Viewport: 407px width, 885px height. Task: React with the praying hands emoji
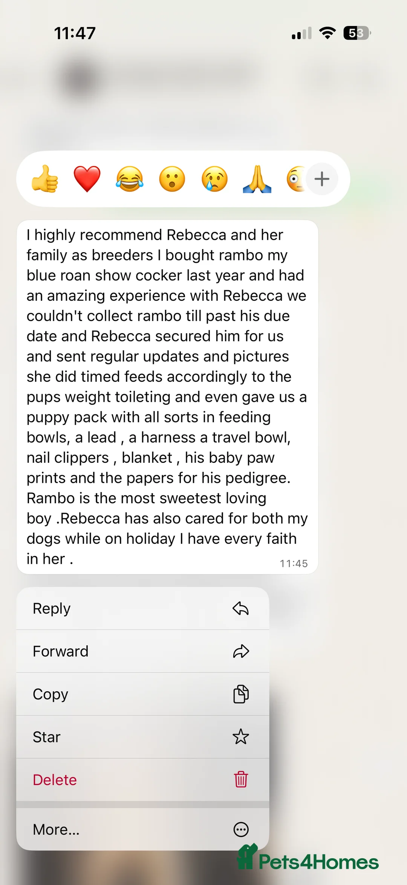pyautogui.click(x=257, y=179)
